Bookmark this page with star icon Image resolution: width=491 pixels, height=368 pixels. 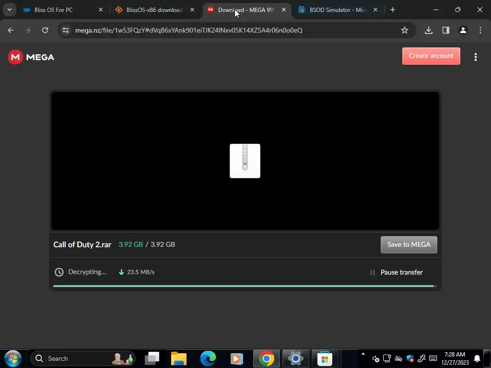405,30
